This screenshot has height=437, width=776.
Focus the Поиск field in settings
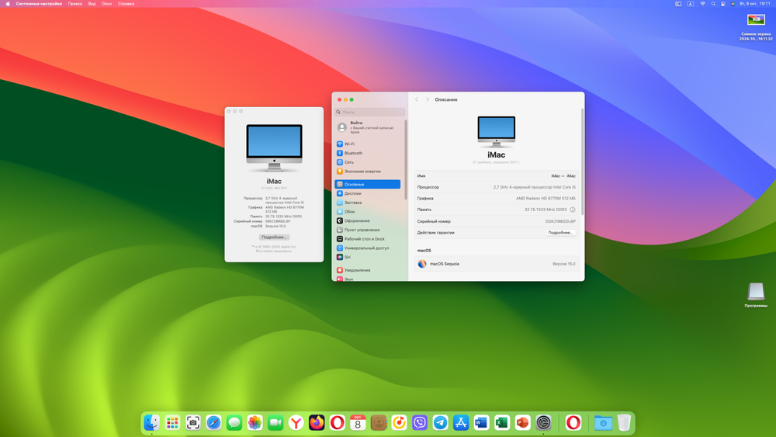369,112
